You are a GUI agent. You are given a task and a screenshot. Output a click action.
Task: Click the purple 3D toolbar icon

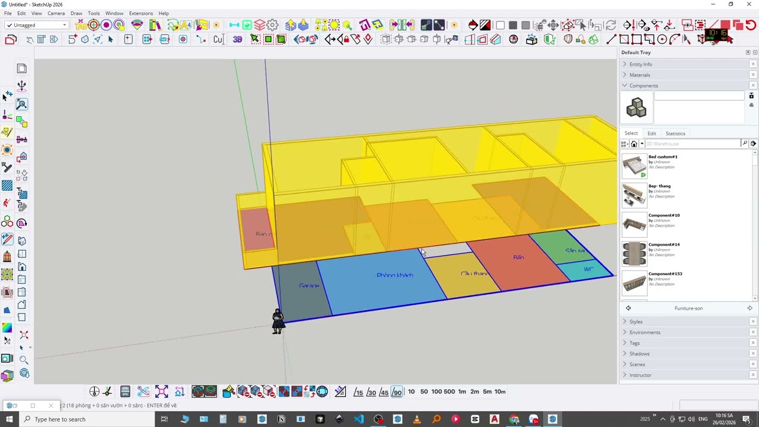pos(237,39)
